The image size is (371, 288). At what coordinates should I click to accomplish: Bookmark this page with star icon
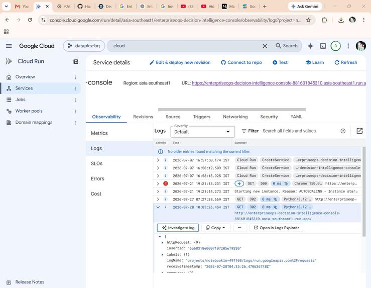[x=308, y=20]
